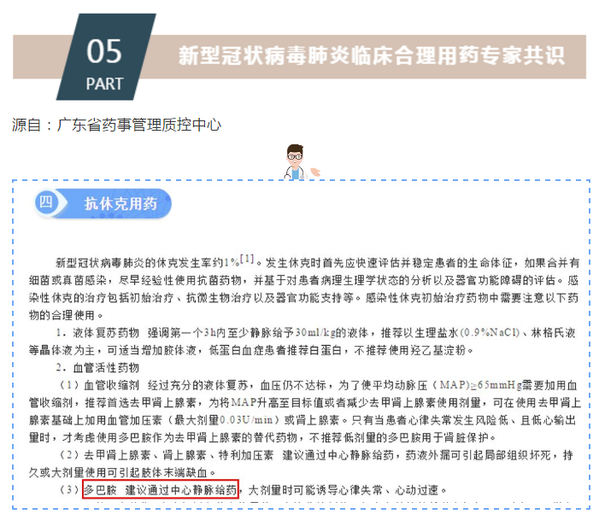Click the source line 源自：广东省药事管理质控中心
Screen dimensions: 599x520
(x=116, y=125)
